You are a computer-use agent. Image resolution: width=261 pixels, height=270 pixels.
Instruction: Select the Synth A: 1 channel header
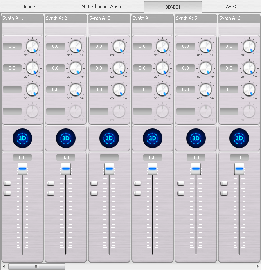[22, 18]
